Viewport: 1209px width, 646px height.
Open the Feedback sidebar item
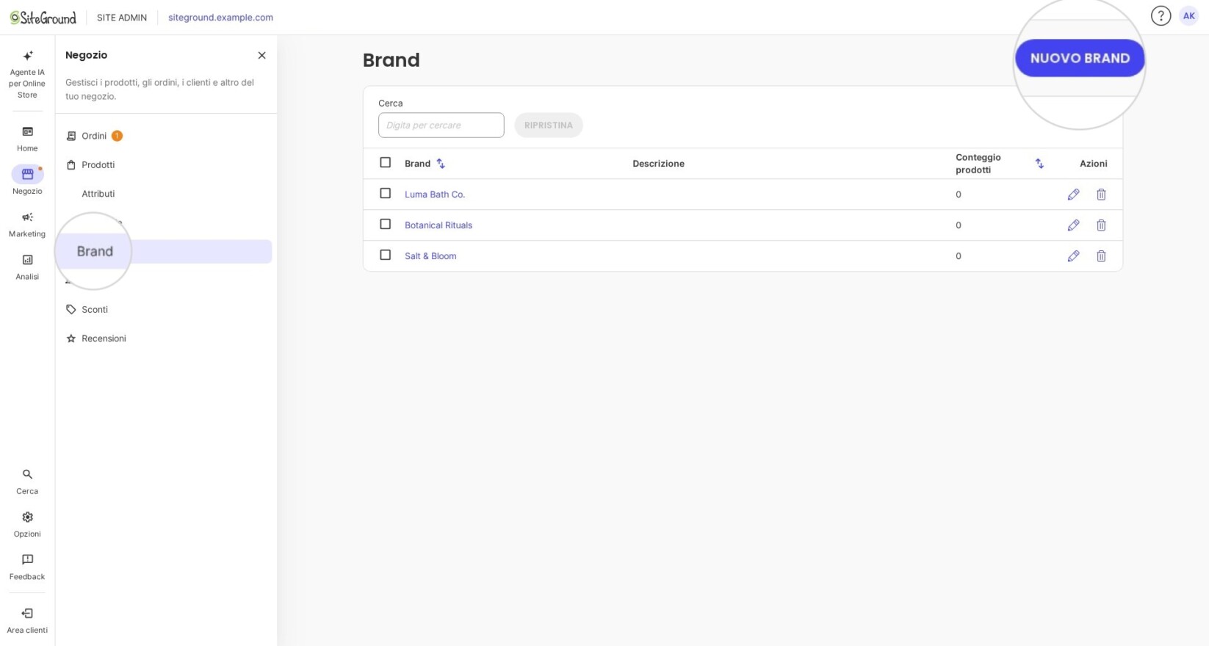[27, 567]
